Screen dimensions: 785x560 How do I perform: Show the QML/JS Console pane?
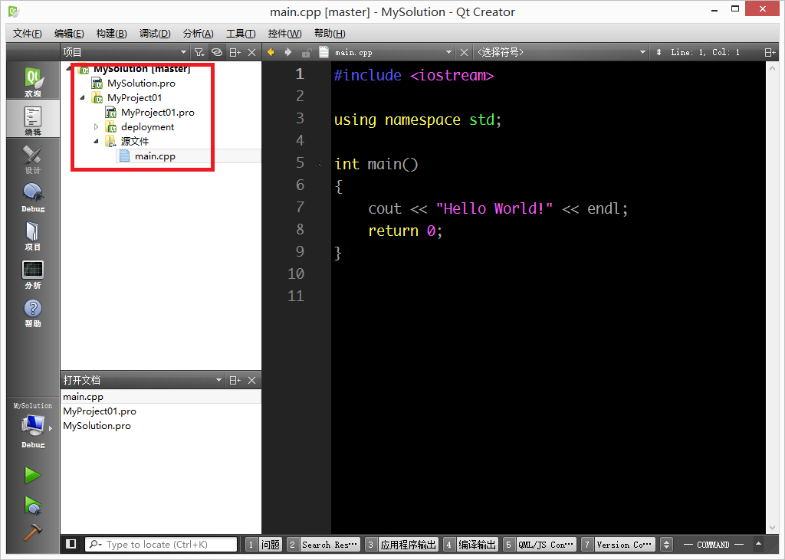[539, 545]
